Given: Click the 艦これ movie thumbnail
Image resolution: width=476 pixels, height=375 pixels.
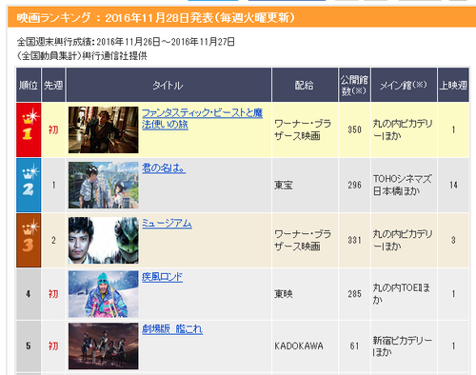Looking at the screenshot, I should coord(104,346).
